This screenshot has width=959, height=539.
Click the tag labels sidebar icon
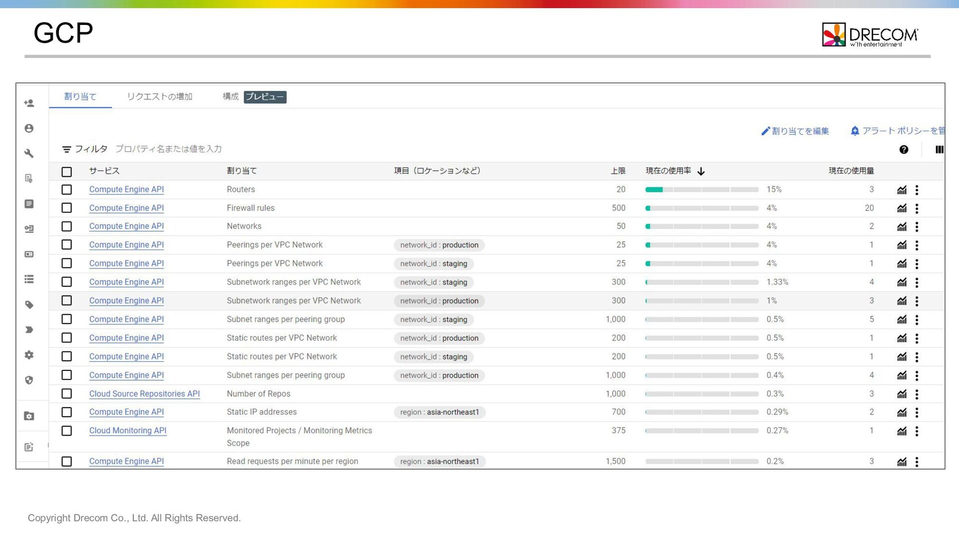click(29, 304)
